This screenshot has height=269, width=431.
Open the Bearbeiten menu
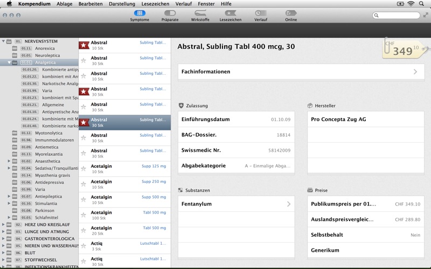[91, 4]
